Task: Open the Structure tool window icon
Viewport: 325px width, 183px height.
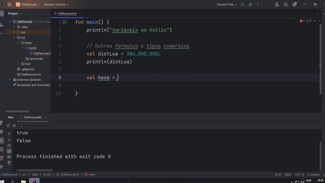Action: pyautogui.click(x=2, y=25)
